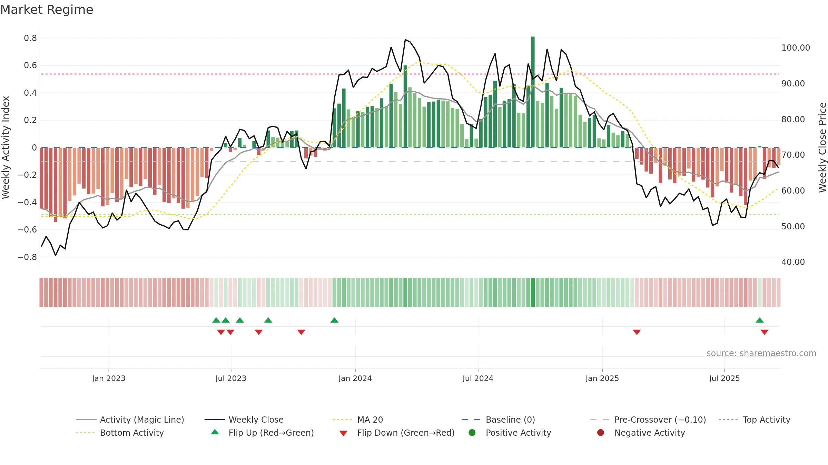The height and width of the screenshot is (465, 828).
Task: Click the −0.8 activity axis value
Action: click(x=27, y=257)
